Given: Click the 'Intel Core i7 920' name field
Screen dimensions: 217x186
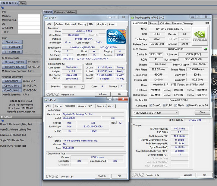Looking at the screenshot, I should [x=83, y=31].
